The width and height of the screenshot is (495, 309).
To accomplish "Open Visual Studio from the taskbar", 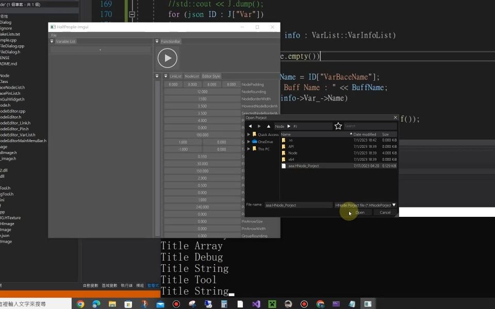I will coord(256,304).
